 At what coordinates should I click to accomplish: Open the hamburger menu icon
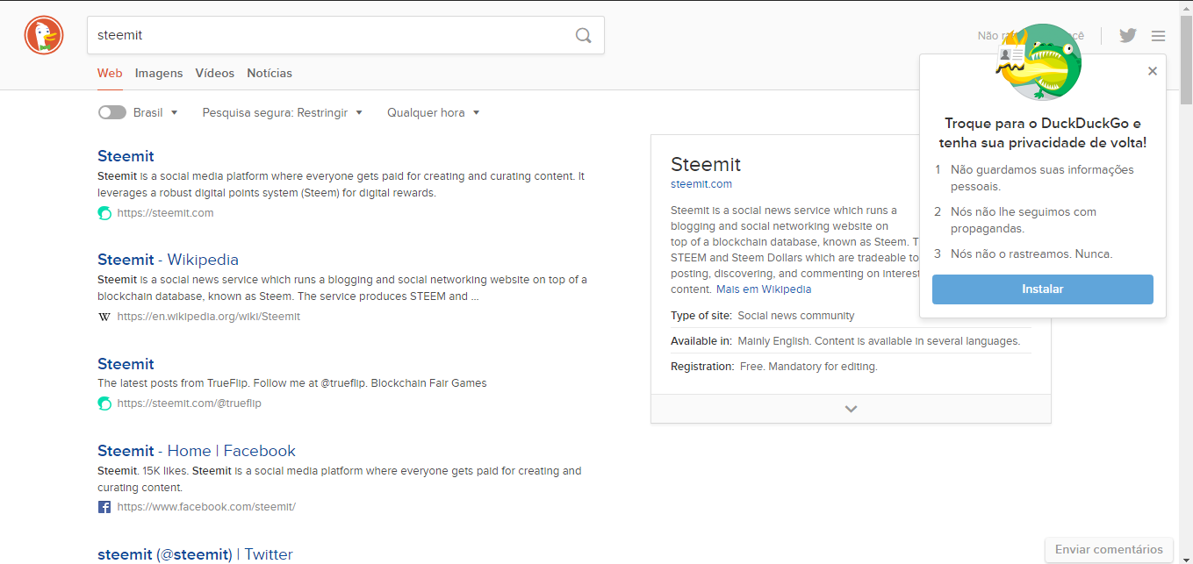[x=1159, y=36]
